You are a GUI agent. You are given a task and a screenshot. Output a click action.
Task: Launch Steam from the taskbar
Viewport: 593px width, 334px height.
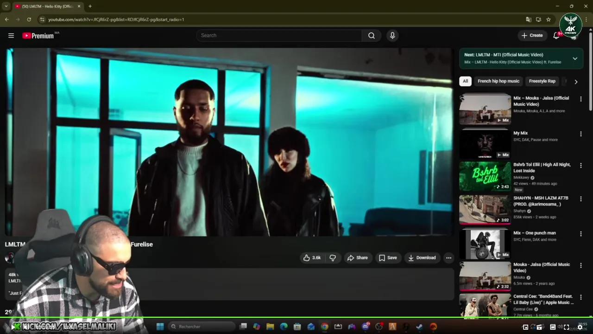point(419,327)
